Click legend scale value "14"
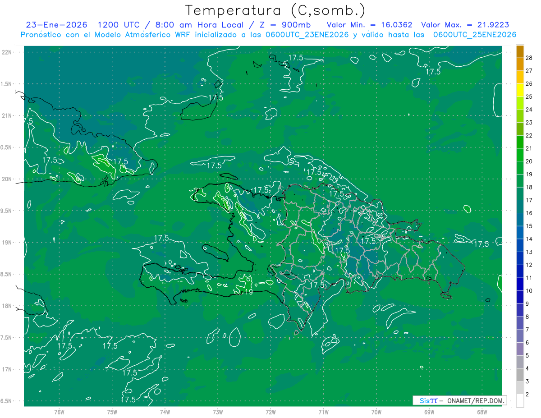This screenshot has width=541, height=418. pyautogui.click(x=529, y=239)
